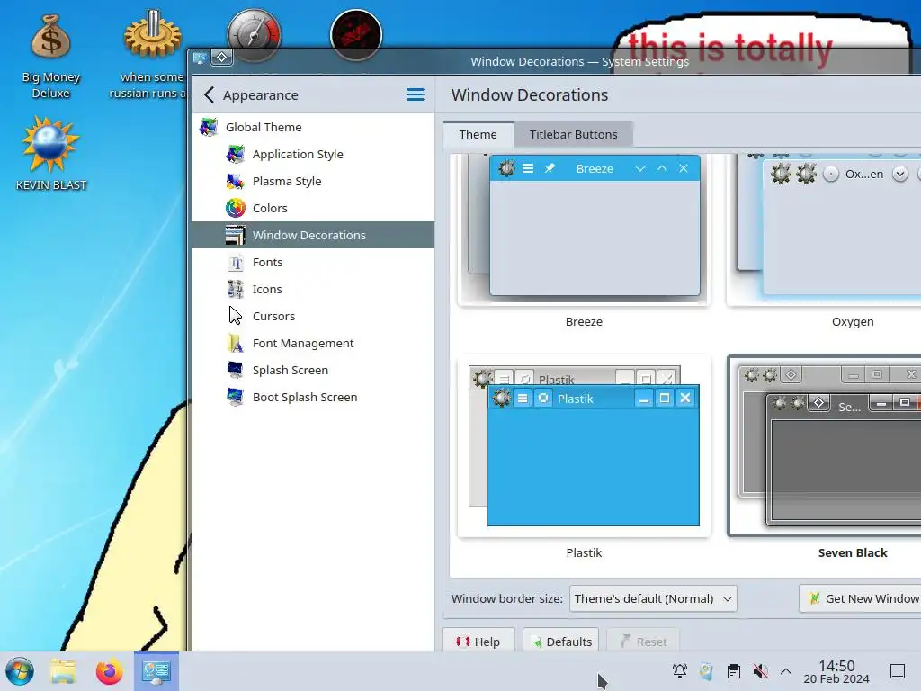The image size is (921, 691).
Task: Click the Help button
Action: (478, 642)
